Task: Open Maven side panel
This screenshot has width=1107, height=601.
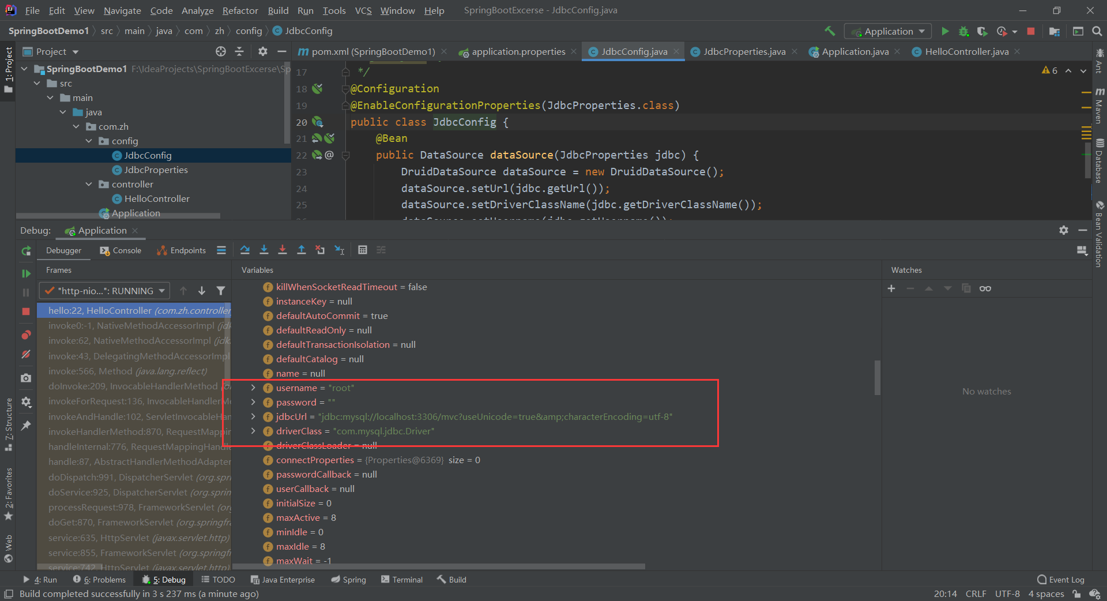Action: (x=1100, y=106)
